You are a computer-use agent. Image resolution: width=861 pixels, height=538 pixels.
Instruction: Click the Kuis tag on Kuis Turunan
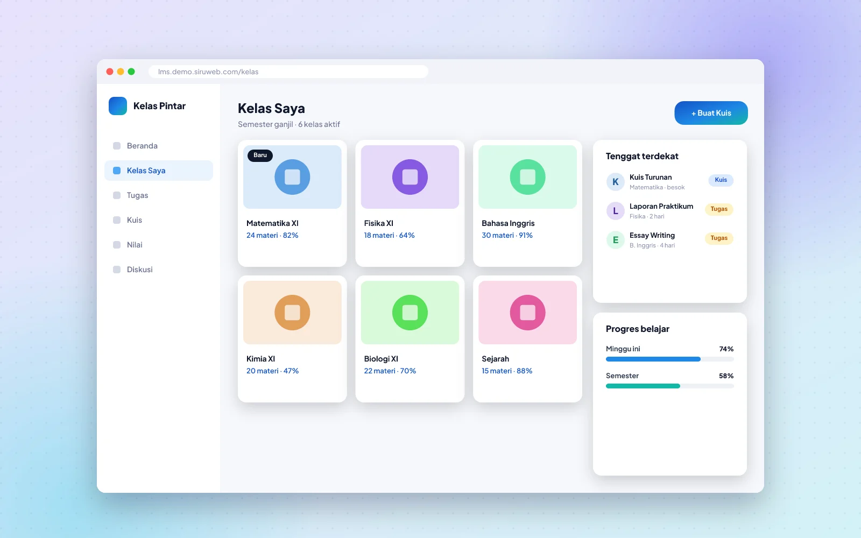[x=721, y=180]
